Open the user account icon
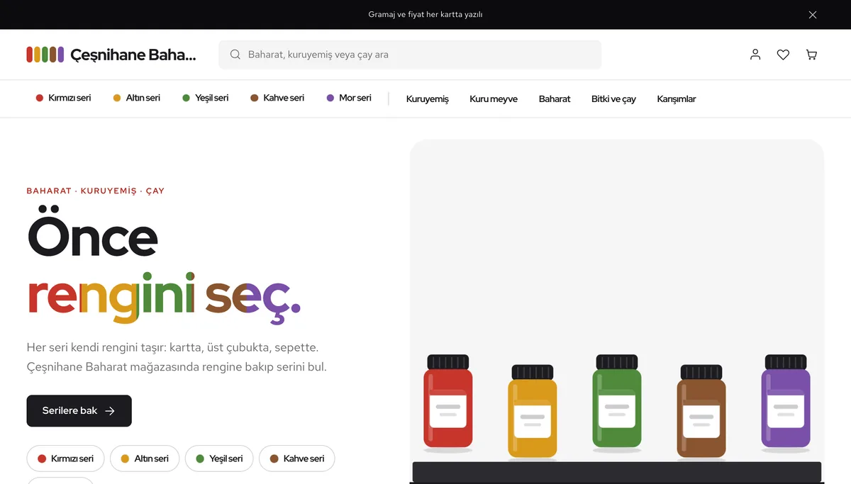This screenshot has width=851, height=484. tap(755, 55)
